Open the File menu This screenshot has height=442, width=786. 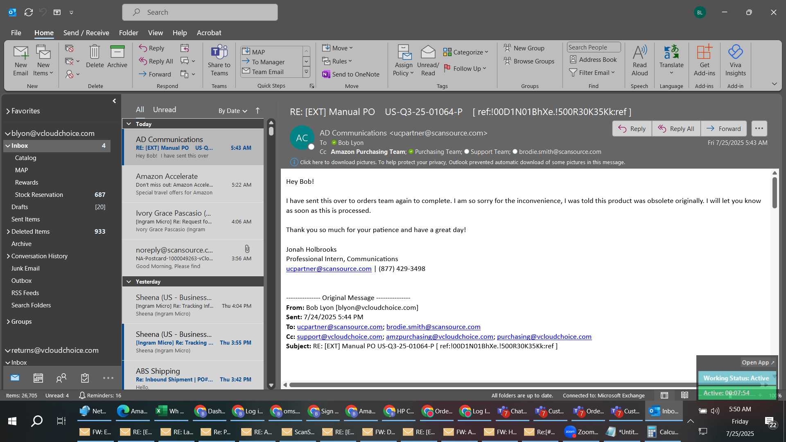click(16, 33)
